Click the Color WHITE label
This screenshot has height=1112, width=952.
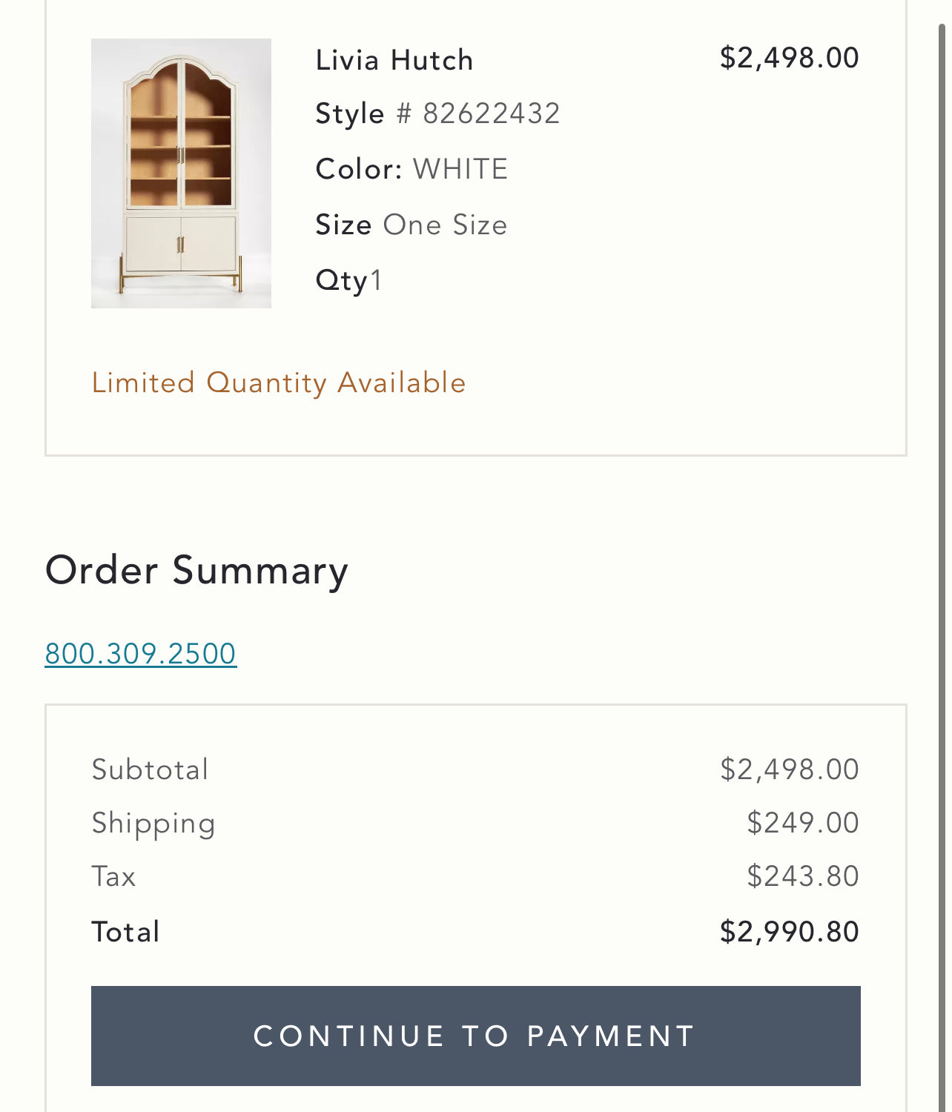click(x=411, y=168)
